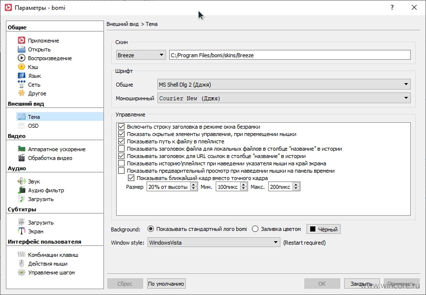Toggle Показывать ближайший кадр checkbox
The width and height of the screenshot is (426, 295).
click(x=131, y=178)
